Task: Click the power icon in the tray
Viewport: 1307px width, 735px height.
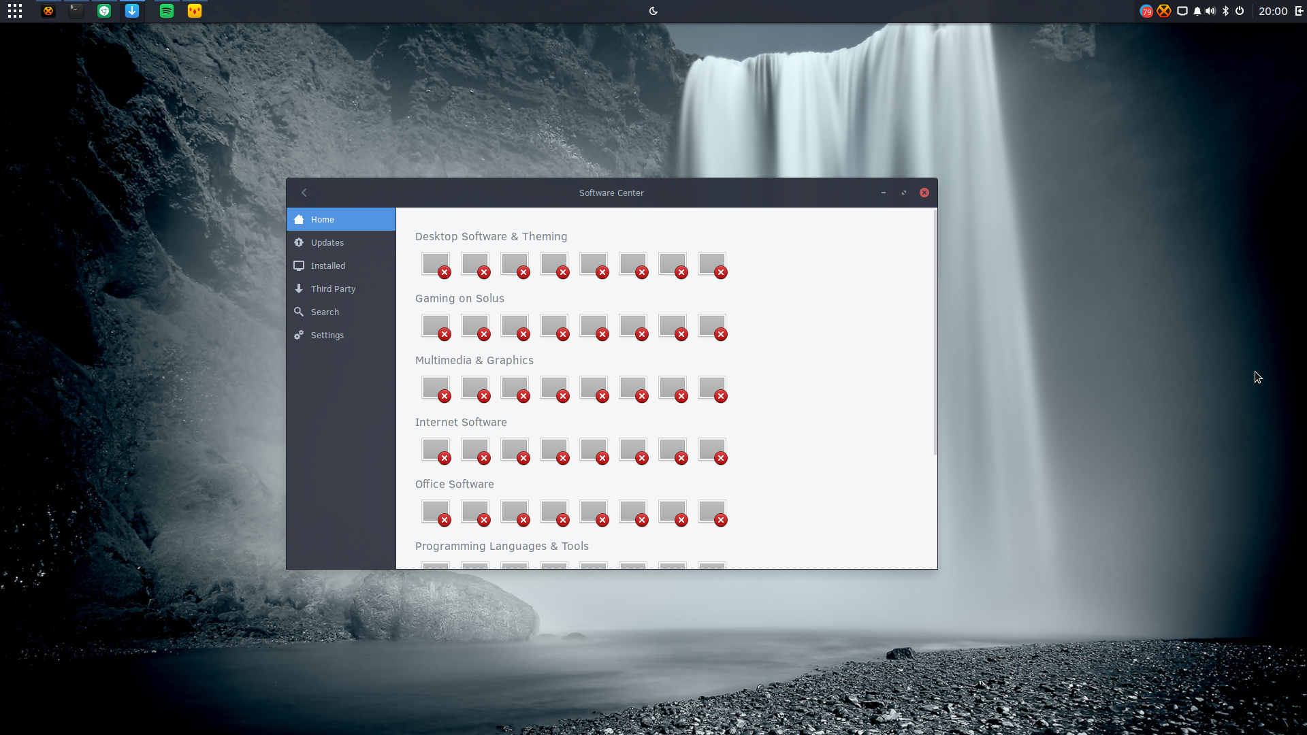Action: 1240,11
